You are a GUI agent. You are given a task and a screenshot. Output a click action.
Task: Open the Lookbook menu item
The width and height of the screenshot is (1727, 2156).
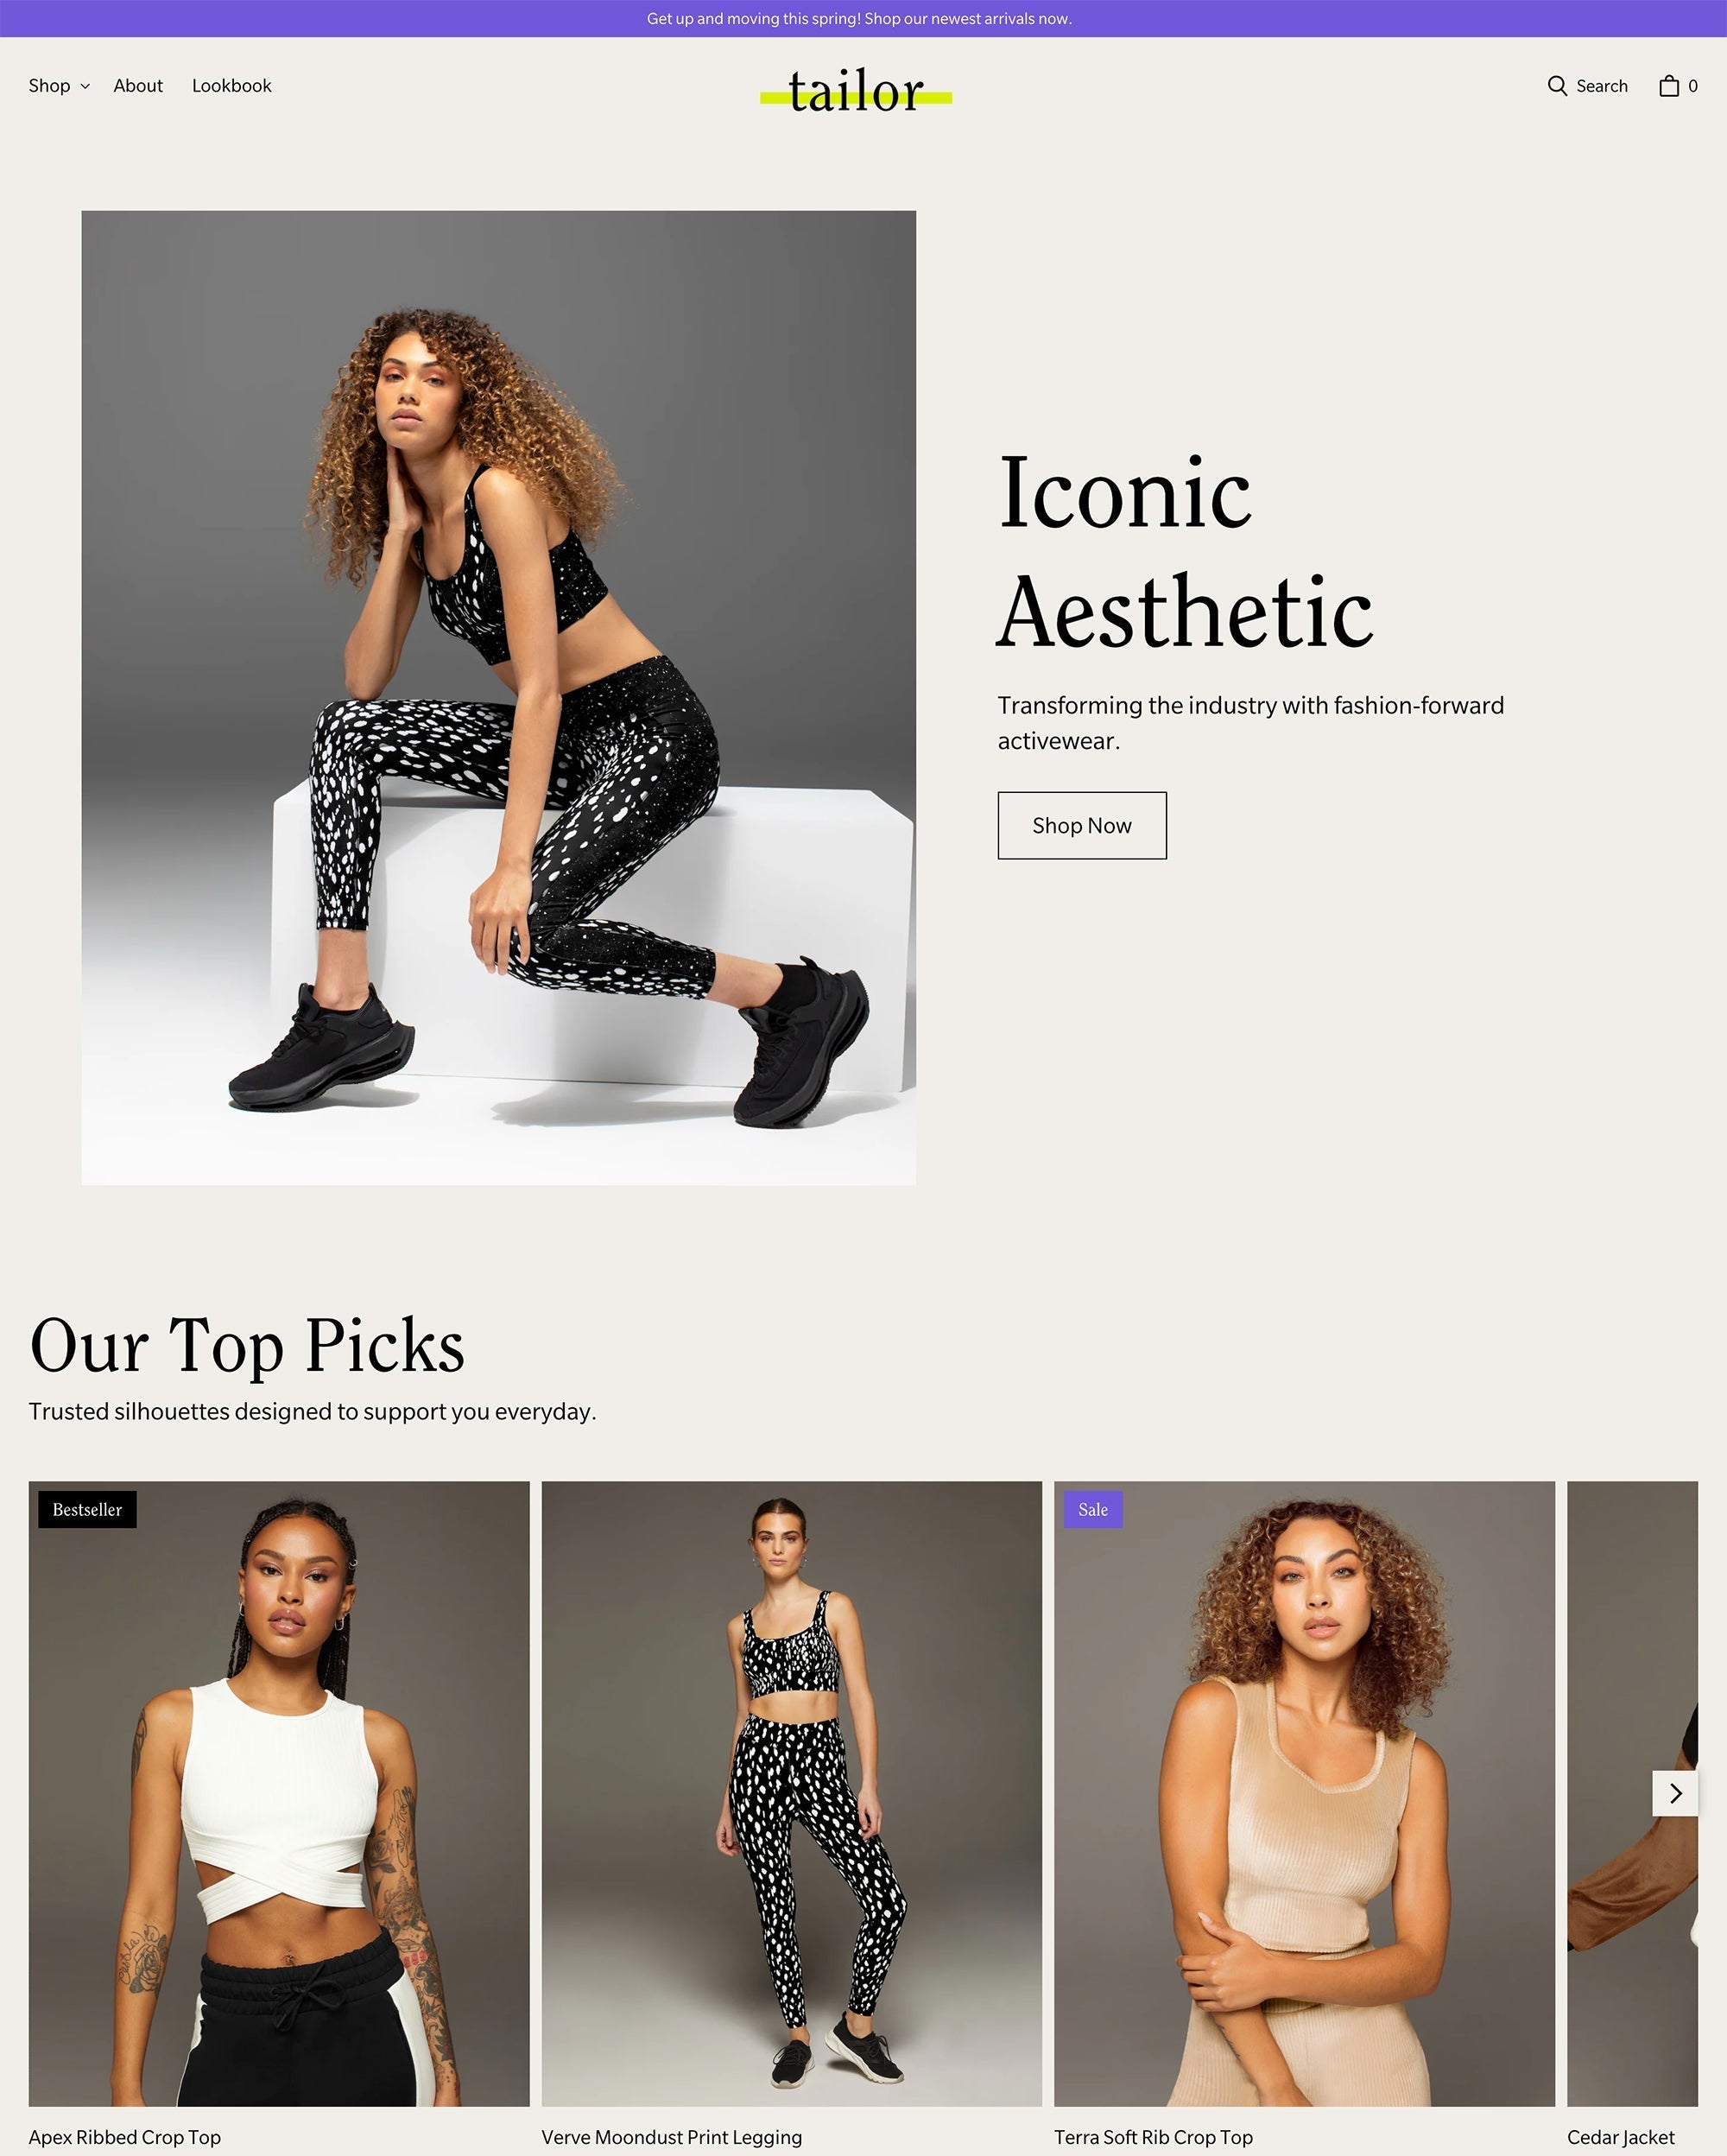point(232,86)
